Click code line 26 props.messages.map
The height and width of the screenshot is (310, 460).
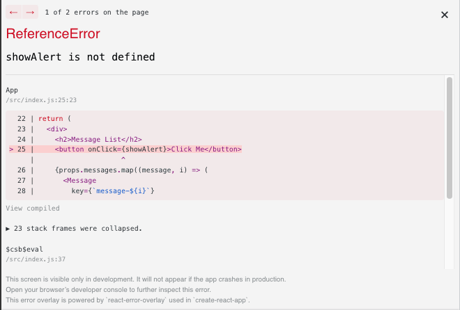click(131, 170)
